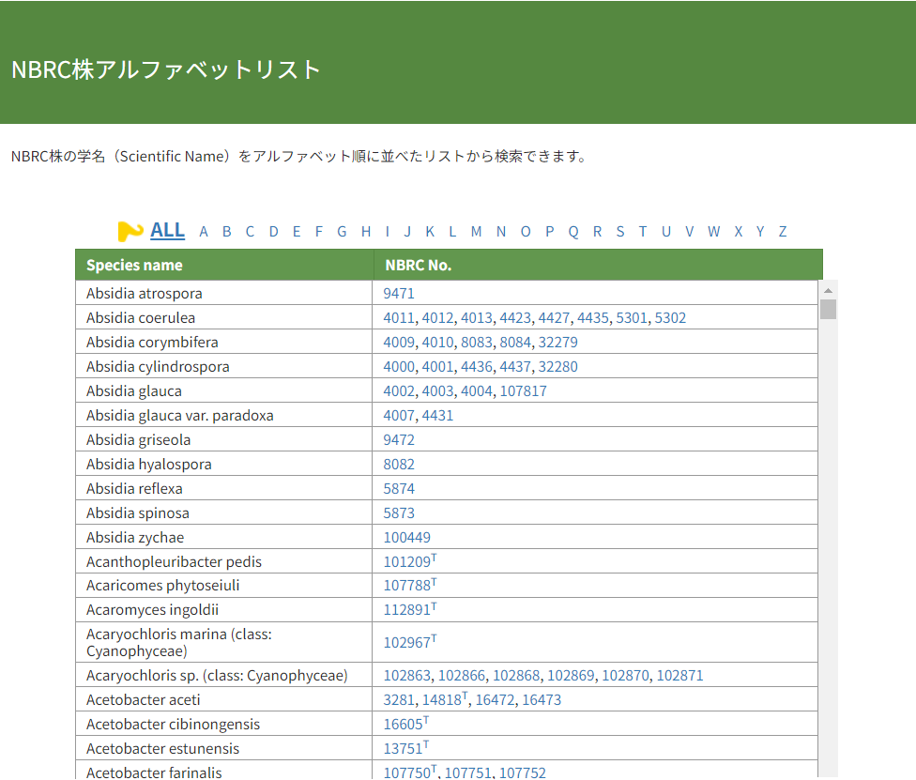Click the table scrollbar thumb

(x=828, y=309)
